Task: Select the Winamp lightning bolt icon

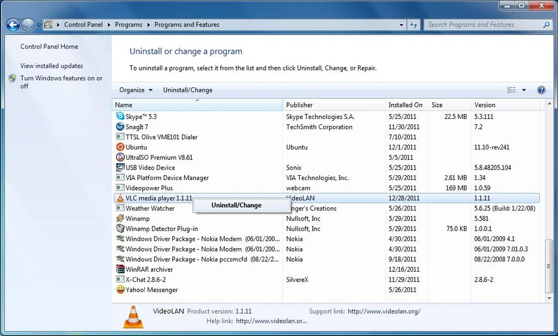Action: pyautogui.click(x=120, y=218)
